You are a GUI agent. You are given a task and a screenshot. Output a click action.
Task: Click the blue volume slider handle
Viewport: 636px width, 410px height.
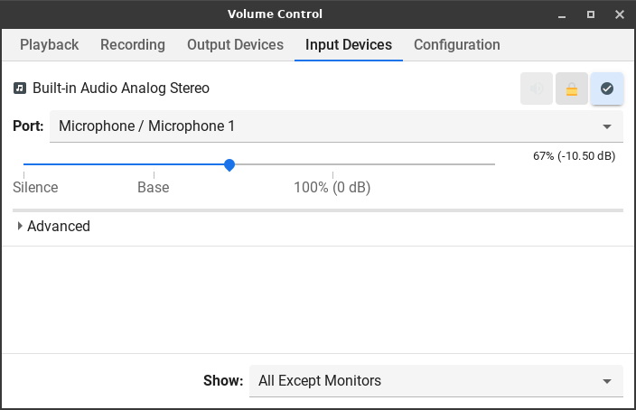click(x=229, y=164)
